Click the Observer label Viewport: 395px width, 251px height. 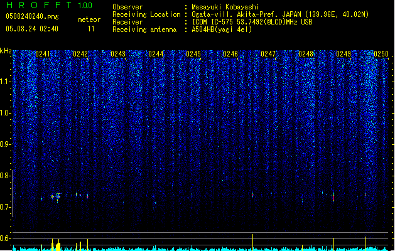coord(127,7)
